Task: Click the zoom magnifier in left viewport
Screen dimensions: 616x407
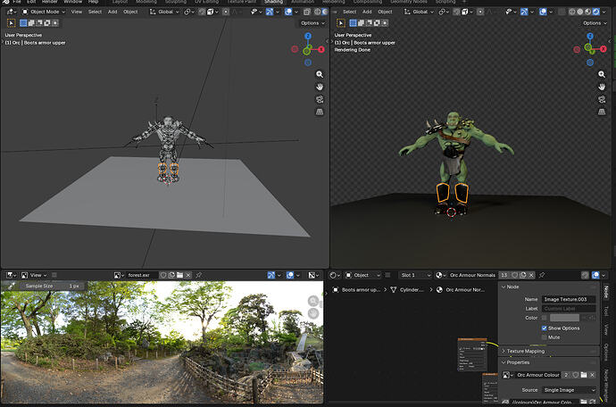Action: [320, 74]
